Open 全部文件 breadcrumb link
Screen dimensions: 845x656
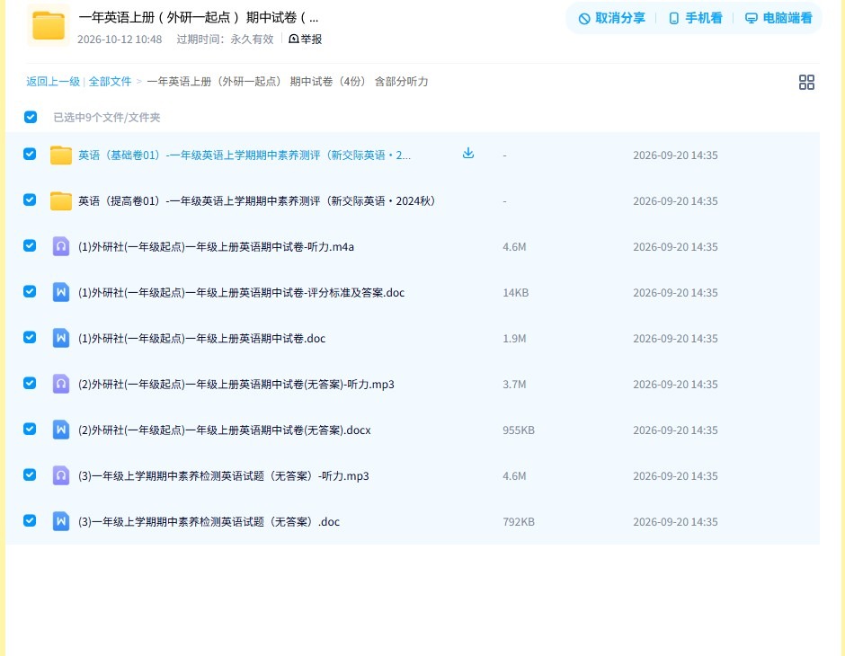(x=110, y=82)
